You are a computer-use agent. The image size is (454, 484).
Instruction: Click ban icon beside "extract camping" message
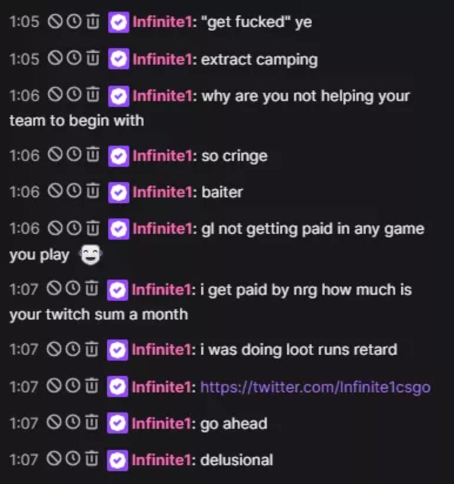[55, 58]
